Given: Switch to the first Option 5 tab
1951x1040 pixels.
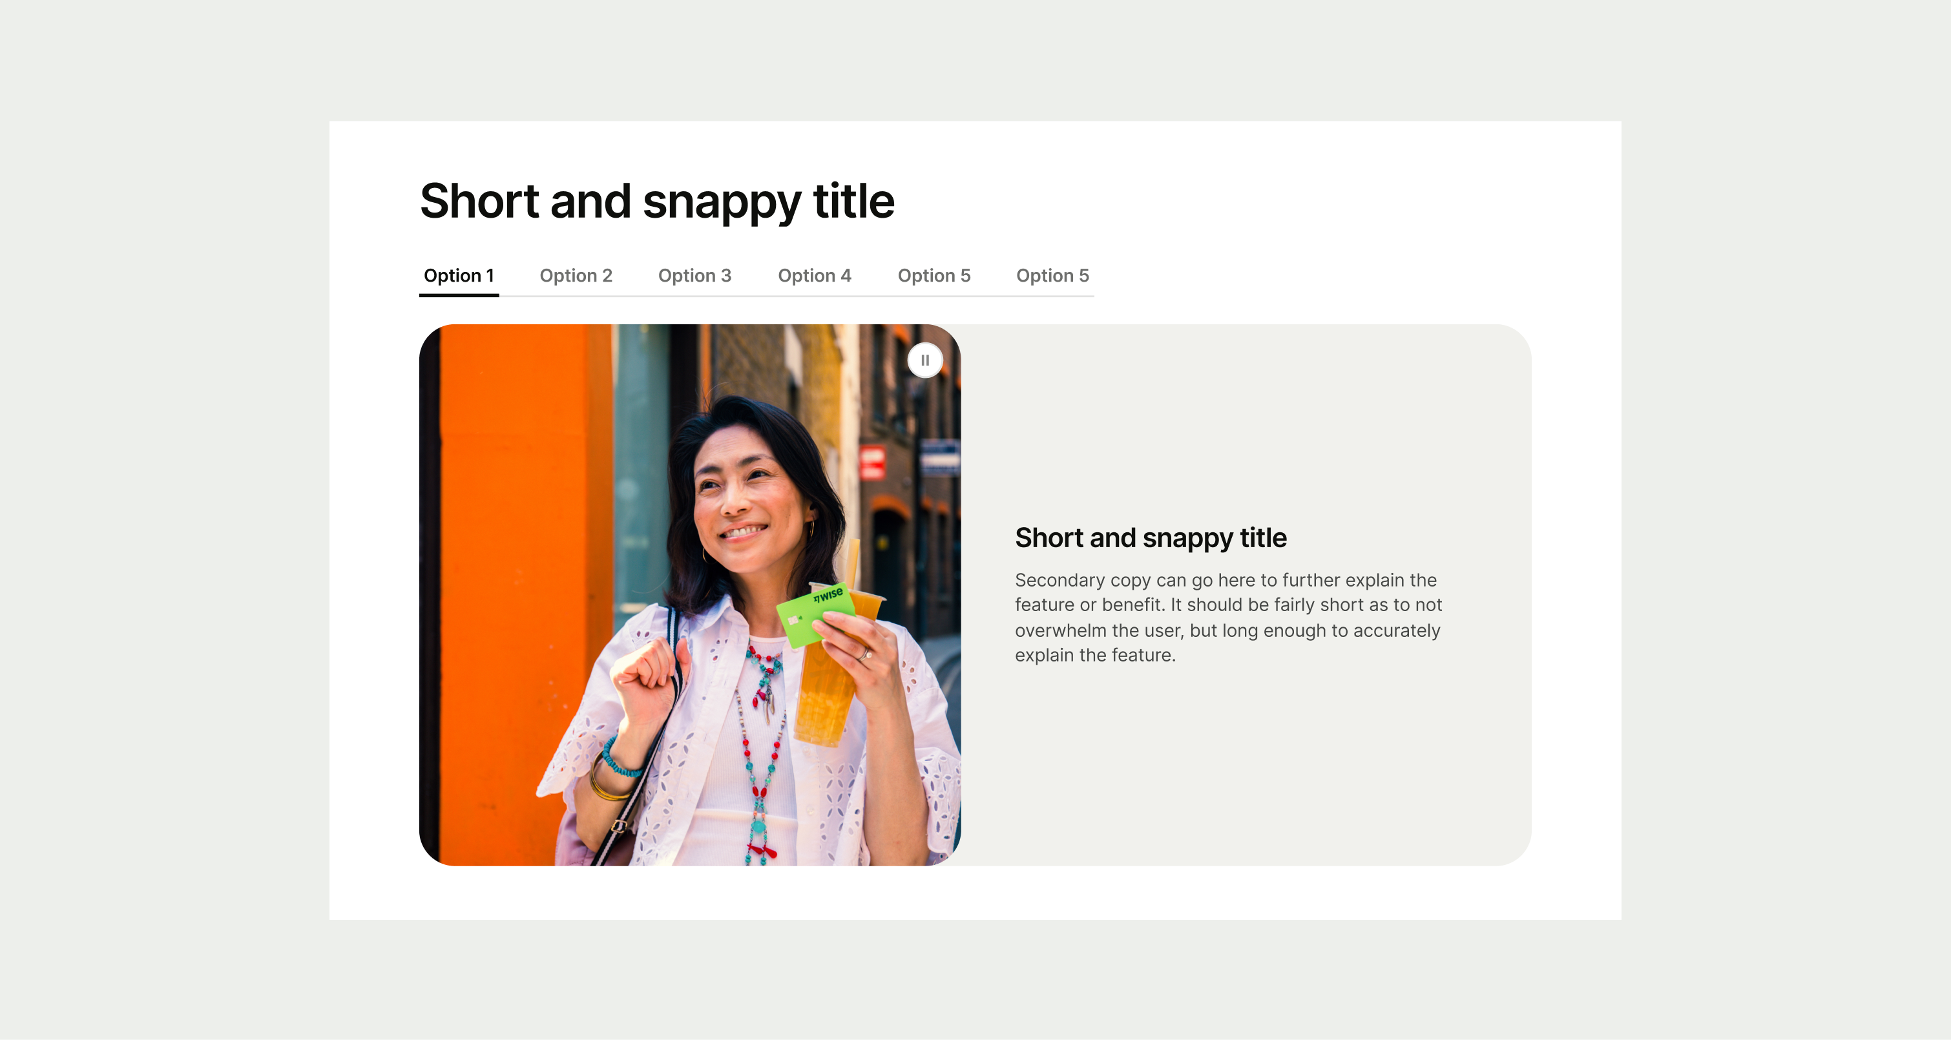Looking at the screenshot, I should (x=934, y=276).
